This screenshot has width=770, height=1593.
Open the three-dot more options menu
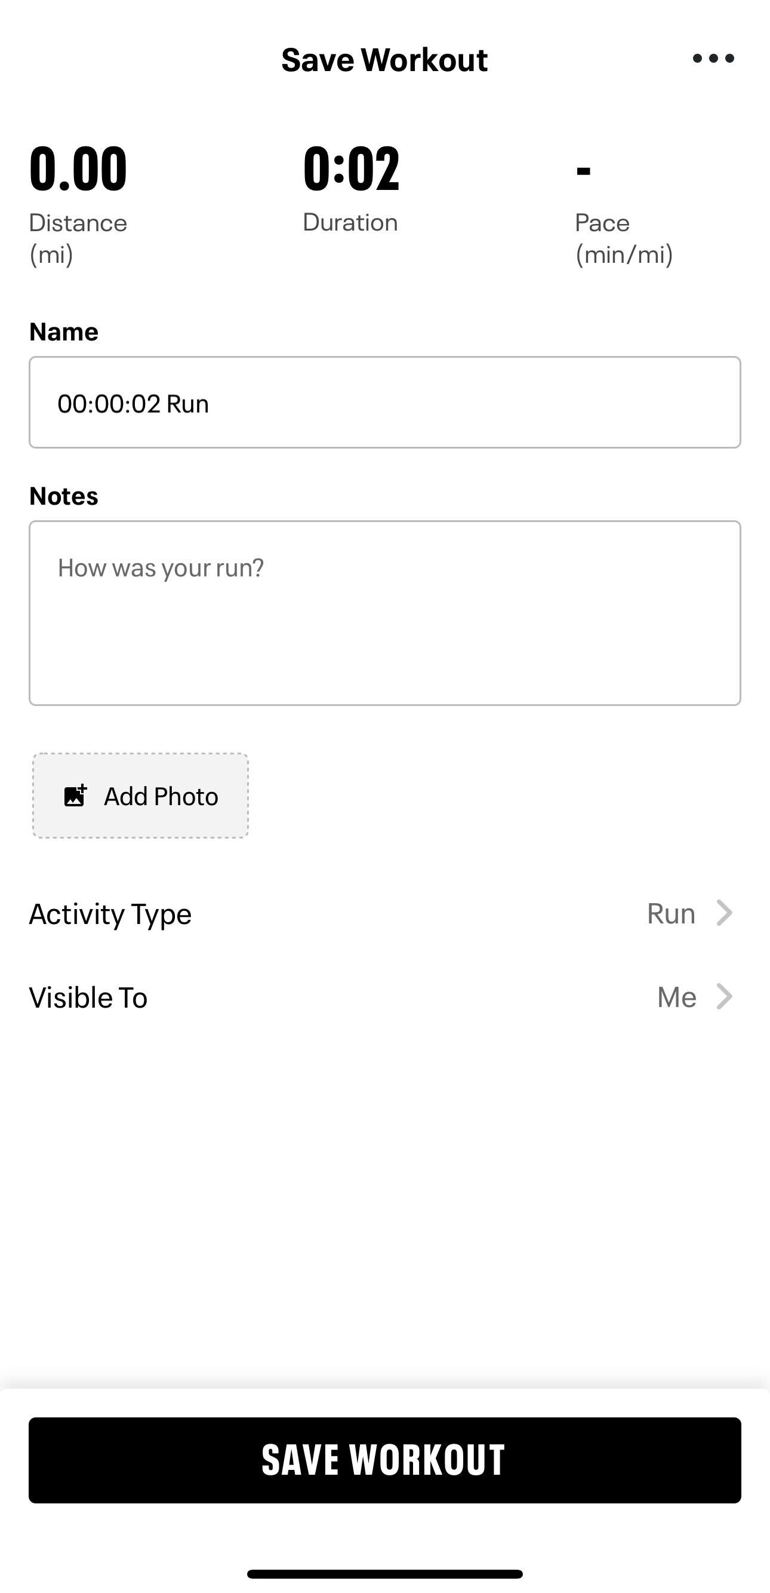click(x=713, y=59)
